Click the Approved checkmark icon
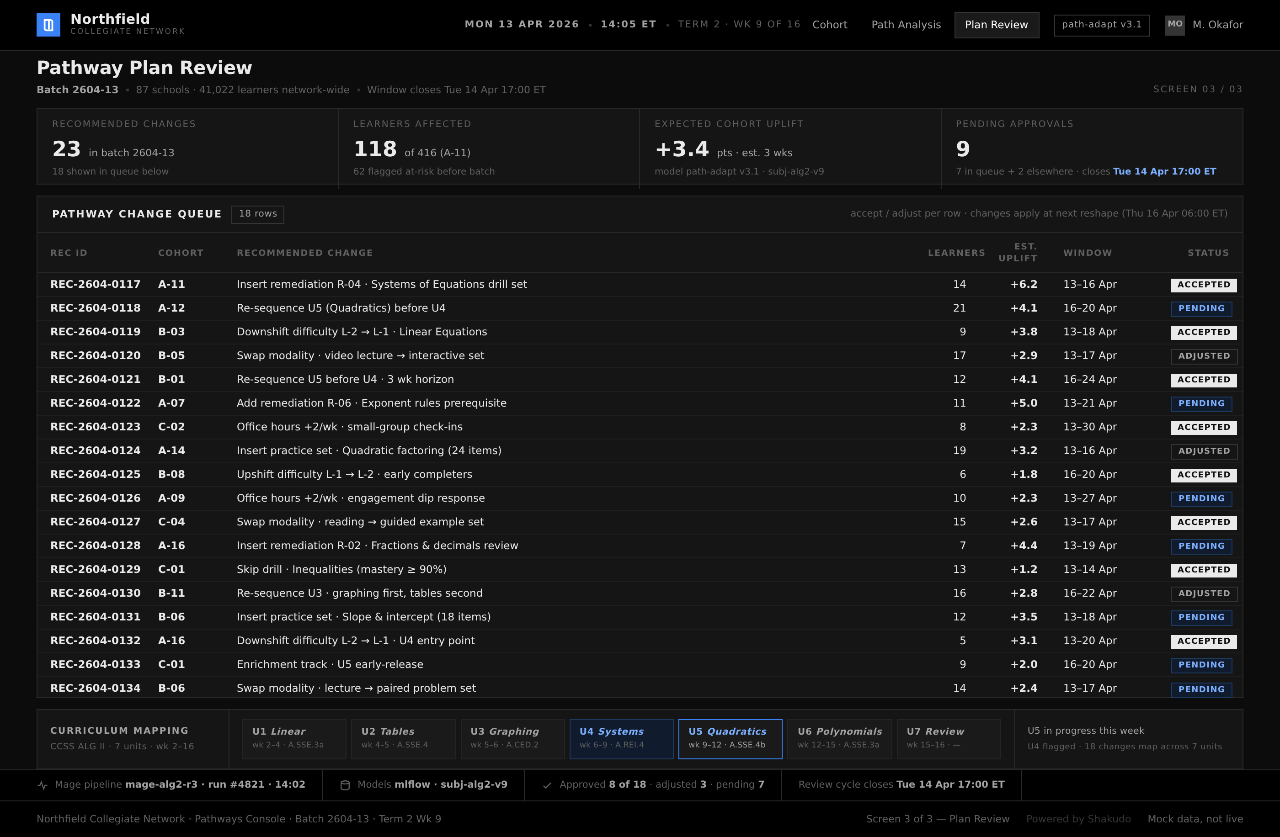Screen dimensions: 1280x837 pyautogui.click(x=547, y=785)
